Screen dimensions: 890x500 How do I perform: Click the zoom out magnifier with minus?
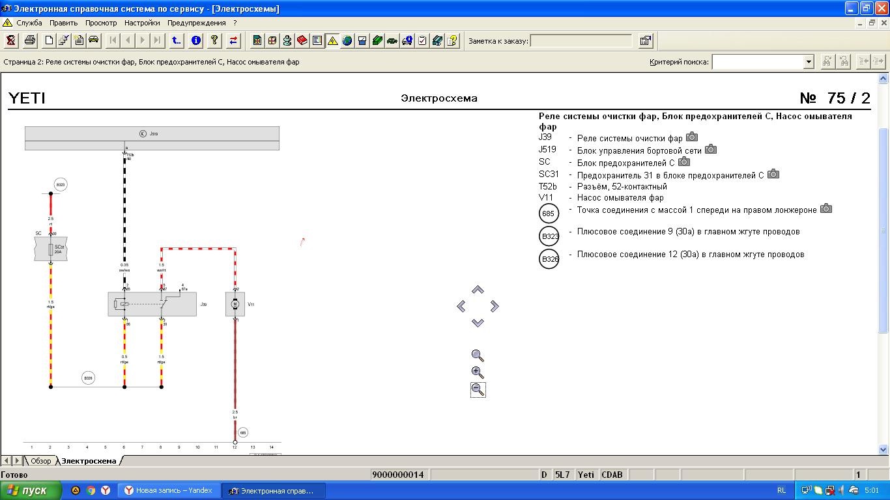pyautogui.click(x=478, y=389)
